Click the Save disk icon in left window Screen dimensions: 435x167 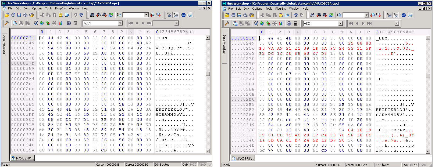(x=19, y=15)
